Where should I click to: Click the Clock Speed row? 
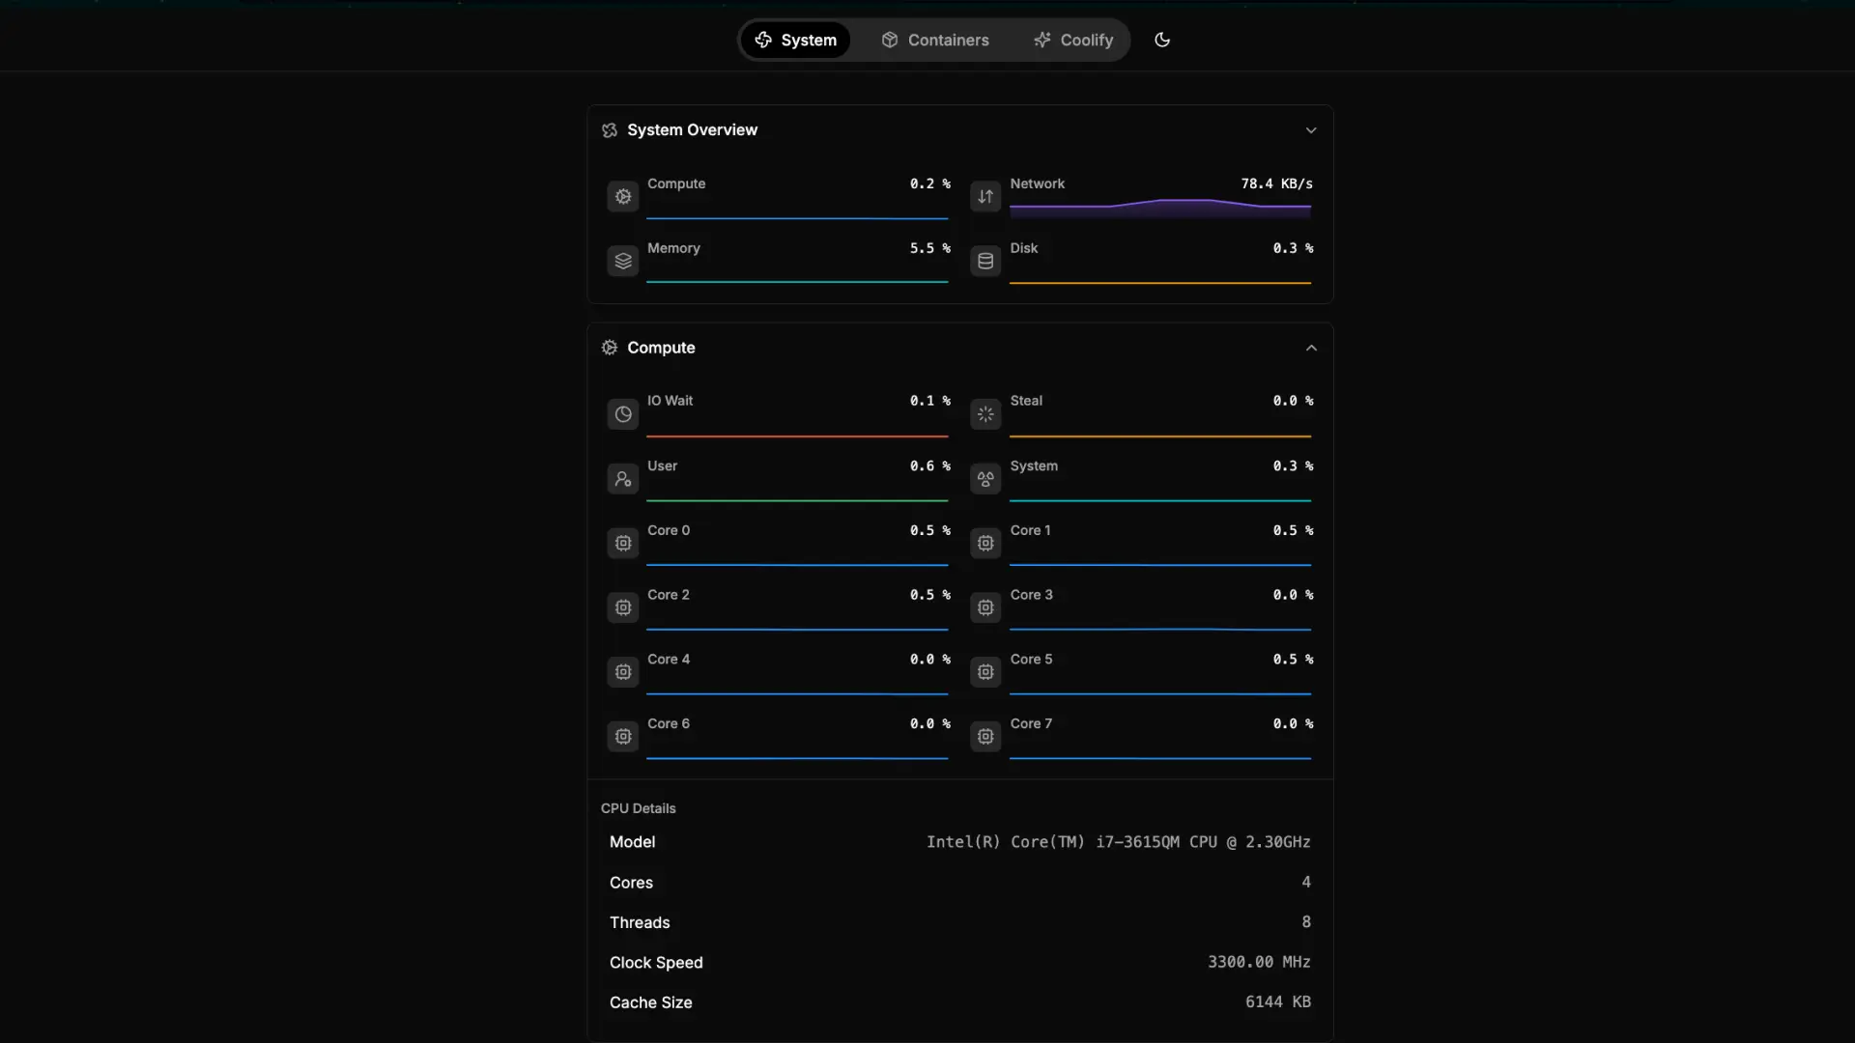click(959, 963)
